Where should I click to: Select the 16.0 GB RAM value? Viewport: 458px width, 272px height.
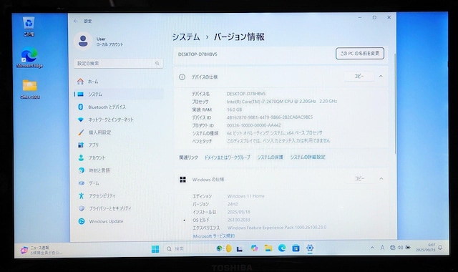pyautogui.click(x=235, y=110)
